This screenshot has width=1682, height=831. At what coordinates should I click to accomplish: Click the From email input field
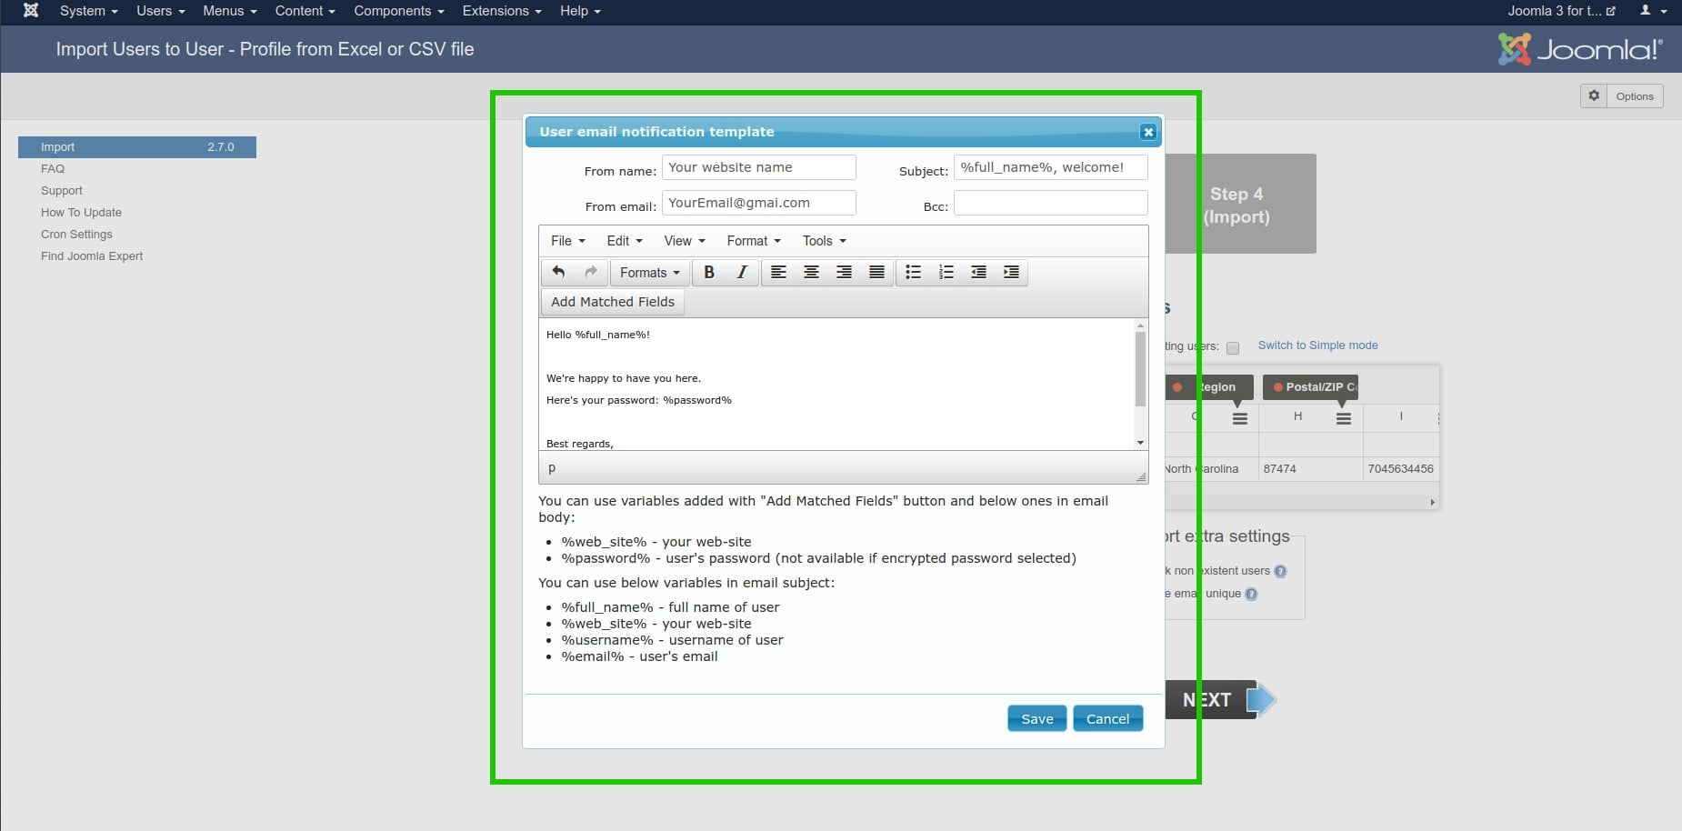[x=758, y=203]
